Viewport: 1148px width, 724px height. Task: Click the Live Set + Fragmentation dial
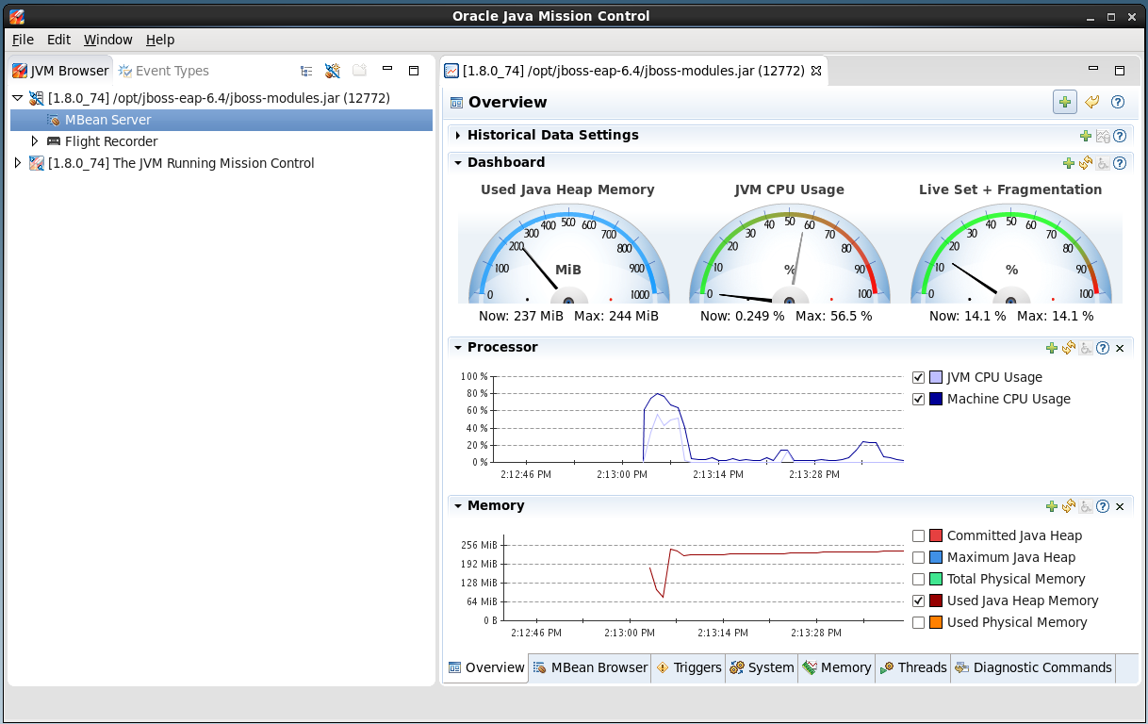click(x=1010, y=255)
